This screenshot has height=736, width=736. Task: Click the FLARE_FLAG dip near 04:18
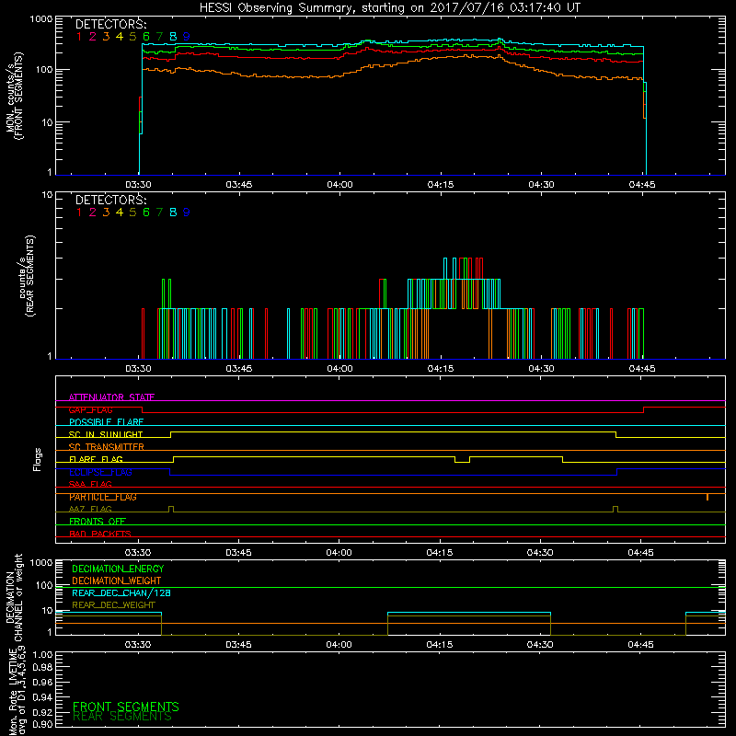(x=463, y=459)
